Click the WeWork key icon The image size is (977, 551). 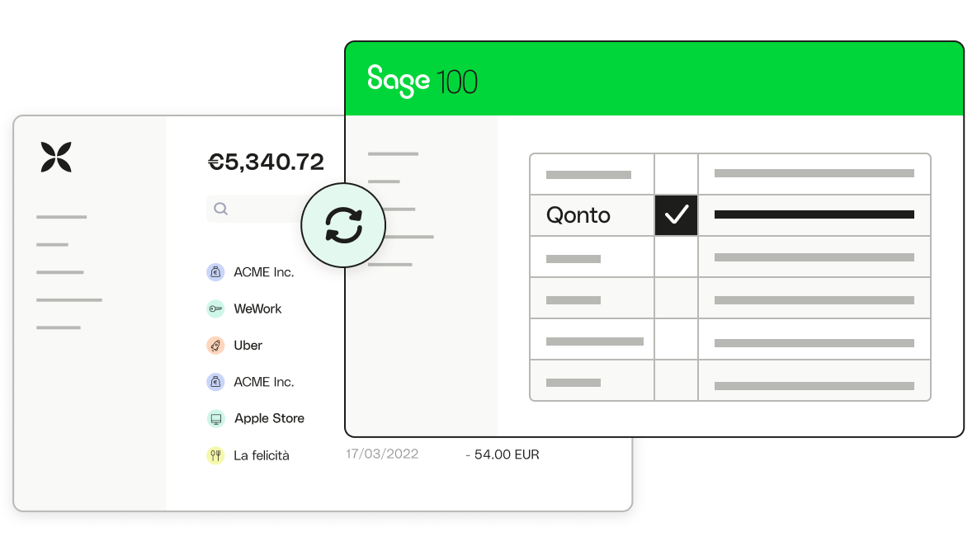tap(215, 308)
